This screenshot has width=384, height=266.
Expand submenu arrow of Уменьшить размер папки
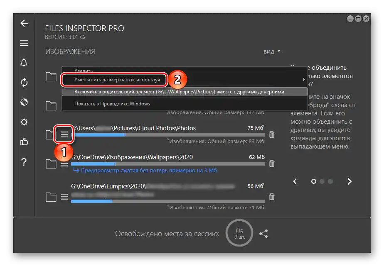coord(304,79)
